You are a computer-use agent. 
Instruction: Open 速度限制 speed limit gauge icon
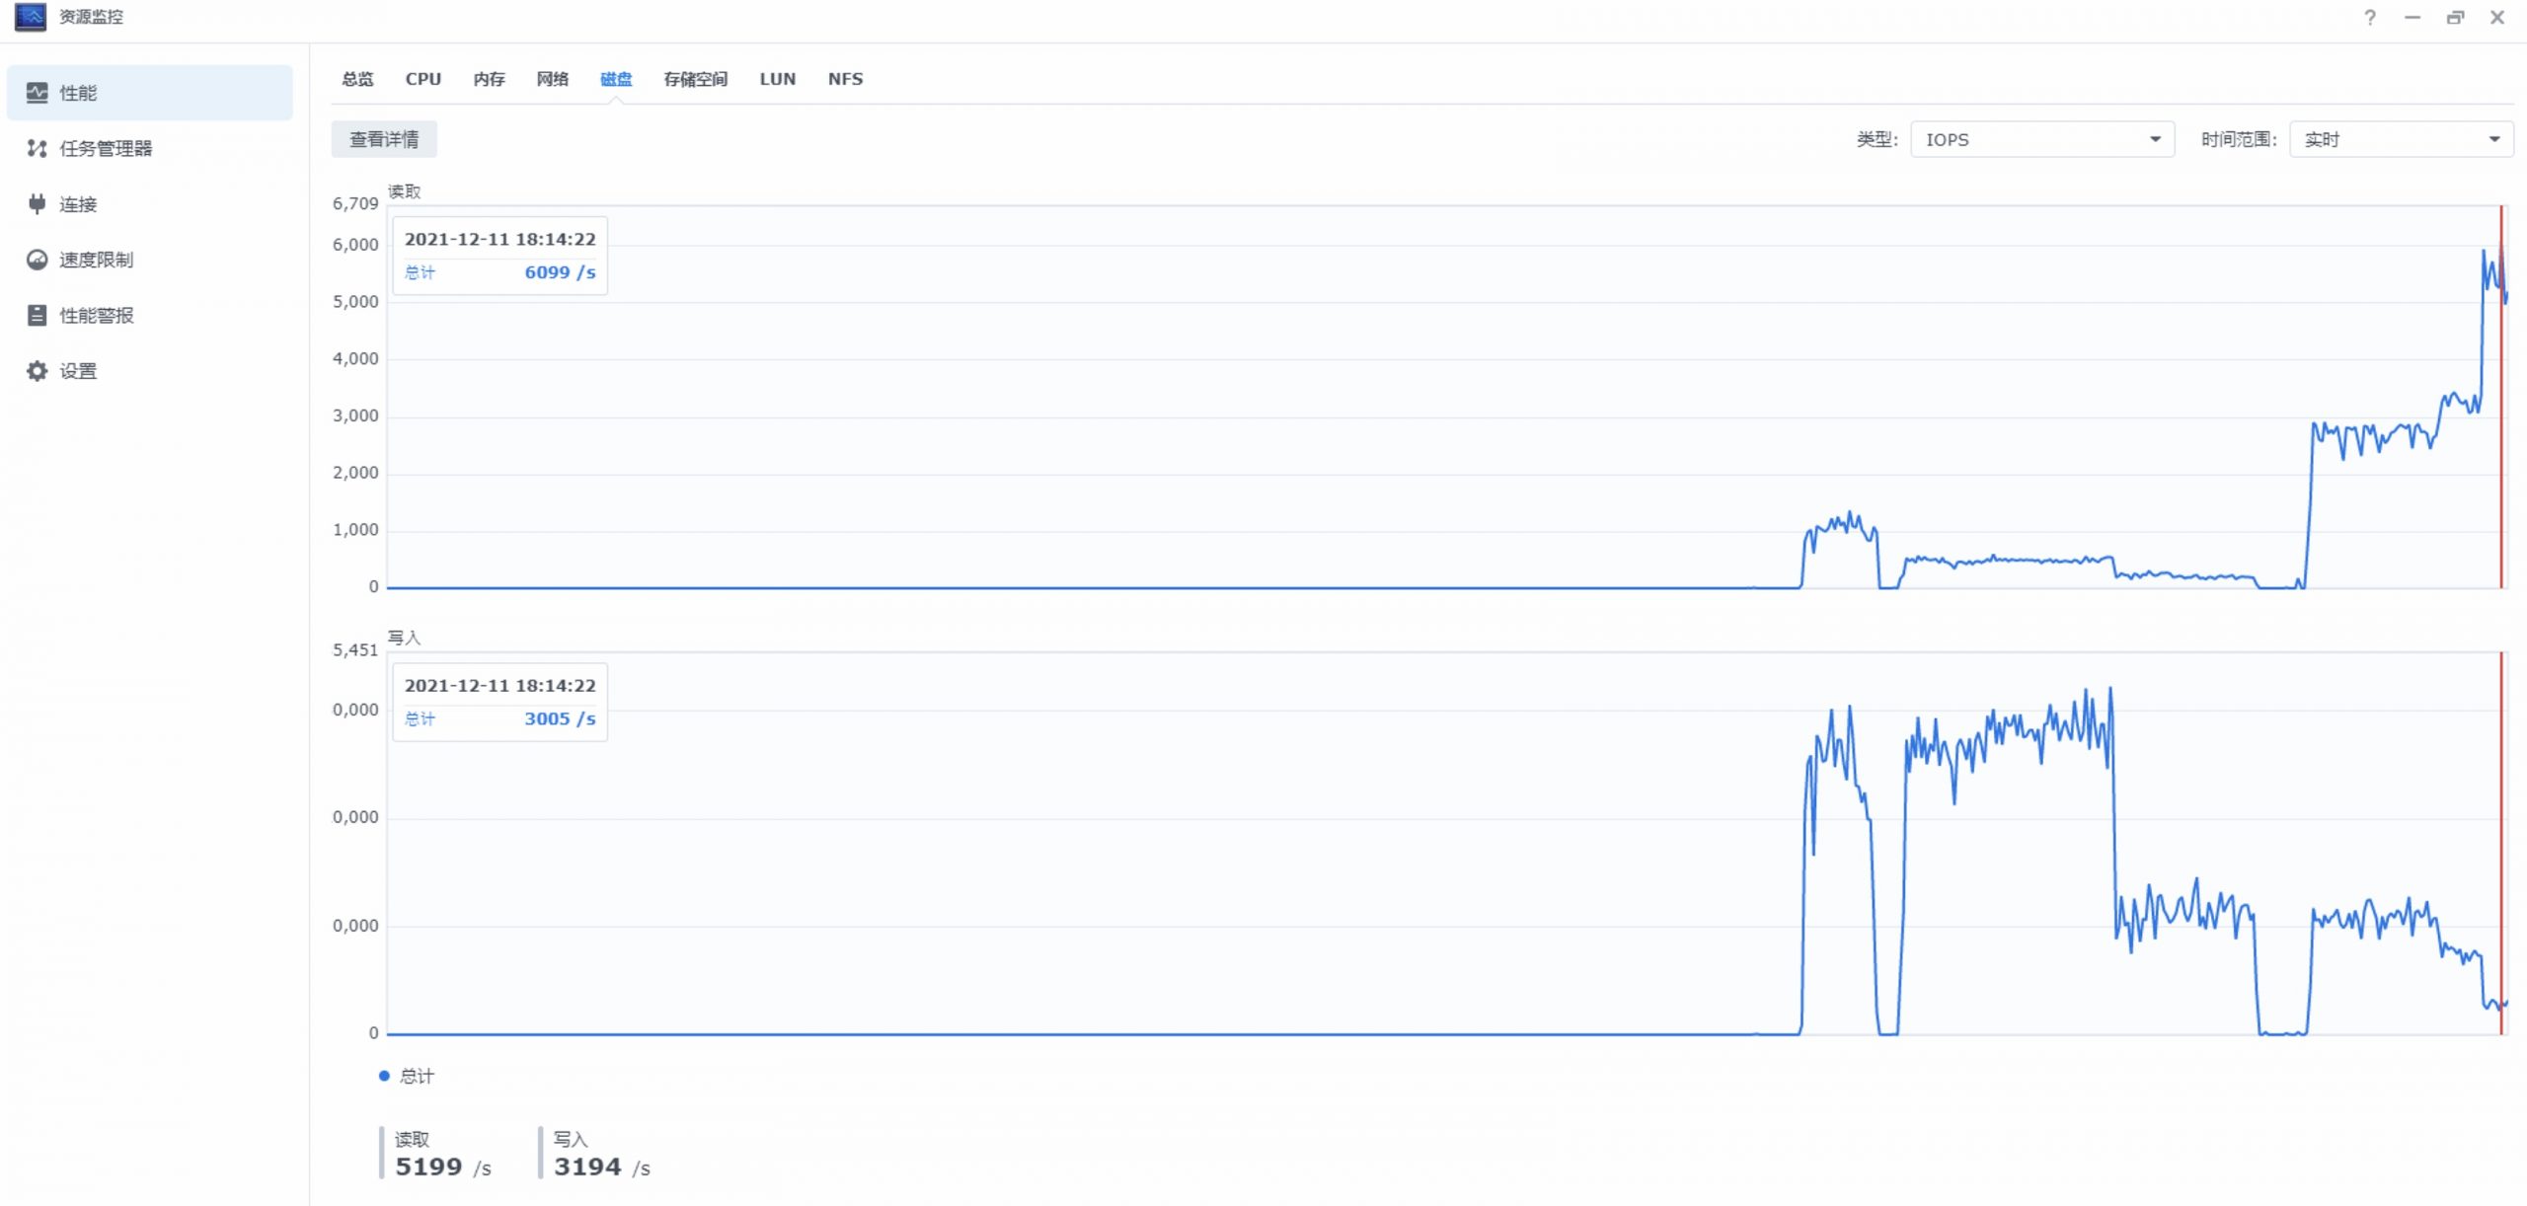tap(37, 260)
